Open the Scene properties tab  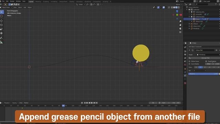pos(185,61)
